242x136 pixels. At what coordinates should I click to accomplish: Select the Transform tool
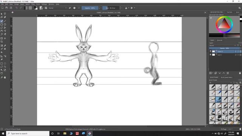(2, 38)
